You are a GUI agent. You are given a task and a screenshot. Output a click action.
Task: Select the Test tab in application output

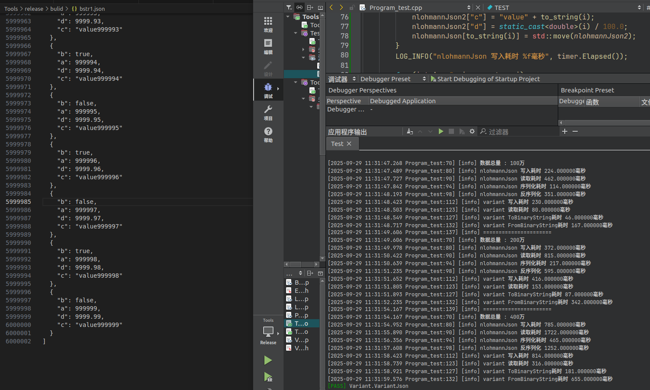337,144
